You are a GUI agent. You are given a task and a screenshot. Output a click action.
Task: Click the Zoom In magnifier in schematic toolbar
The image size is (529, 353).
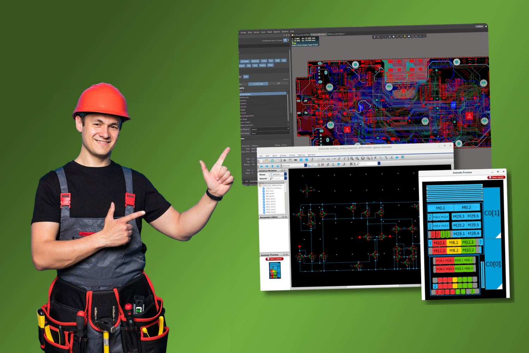pos(352,158)
